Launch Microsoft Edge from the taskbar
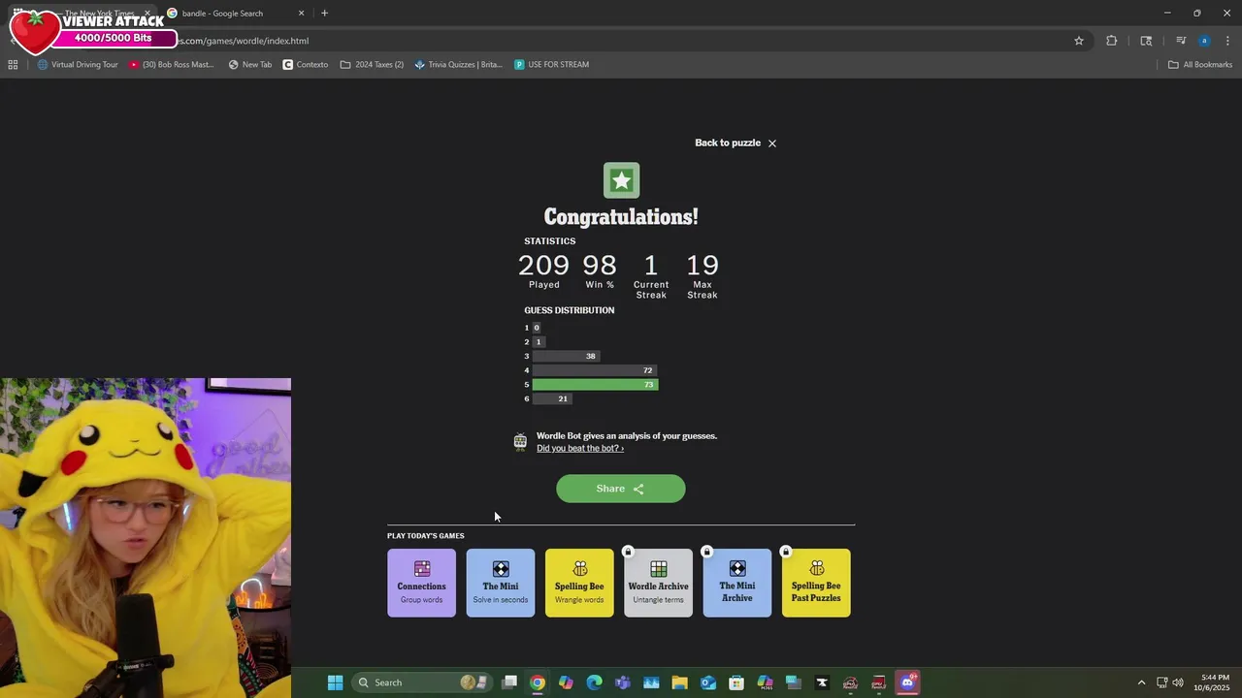 pyautogui.click(x=595, y=682)
